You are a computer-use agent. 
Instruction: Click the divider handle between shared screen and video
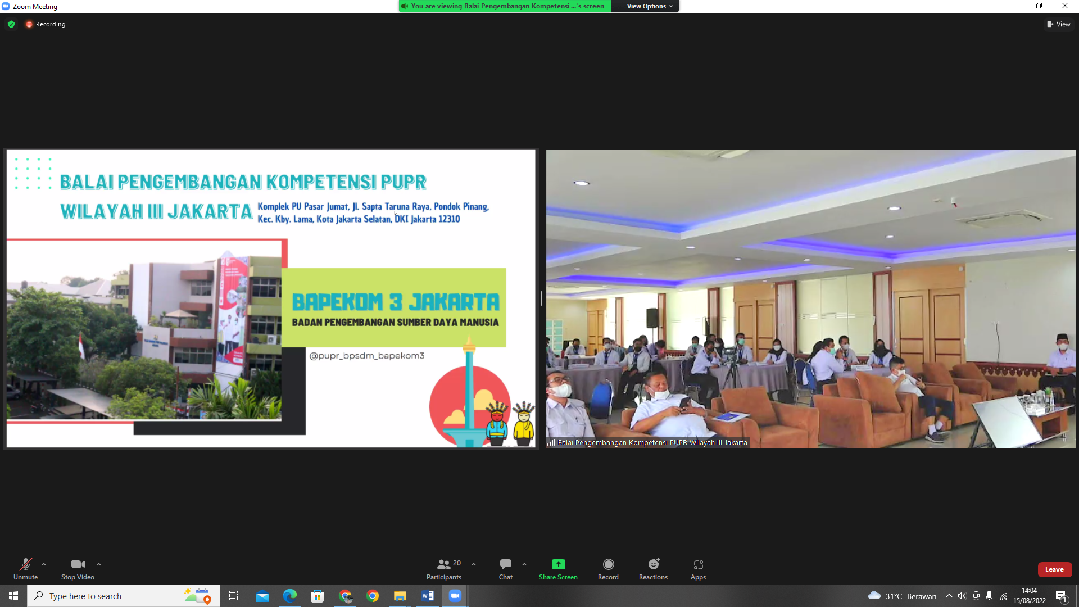542,298
